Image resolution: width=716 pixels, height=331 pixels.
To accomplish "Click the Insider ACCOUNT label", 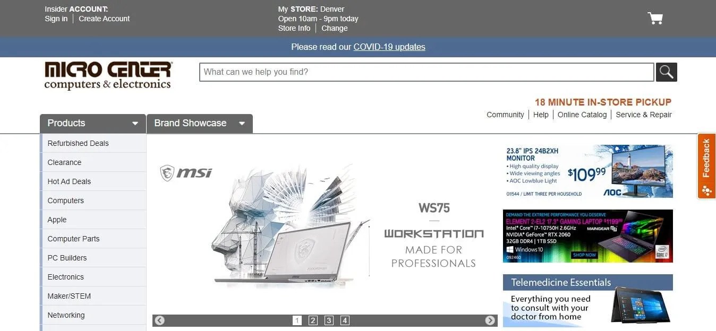I will [x=76, y=9].
